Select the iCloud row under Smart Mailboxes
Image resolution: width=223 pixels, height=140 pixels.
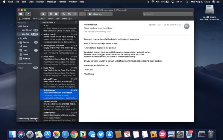pyautogui.click(x=28, y=68)
